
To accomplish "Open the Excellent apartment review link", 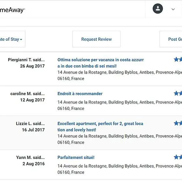I will [x=100, y=127].
